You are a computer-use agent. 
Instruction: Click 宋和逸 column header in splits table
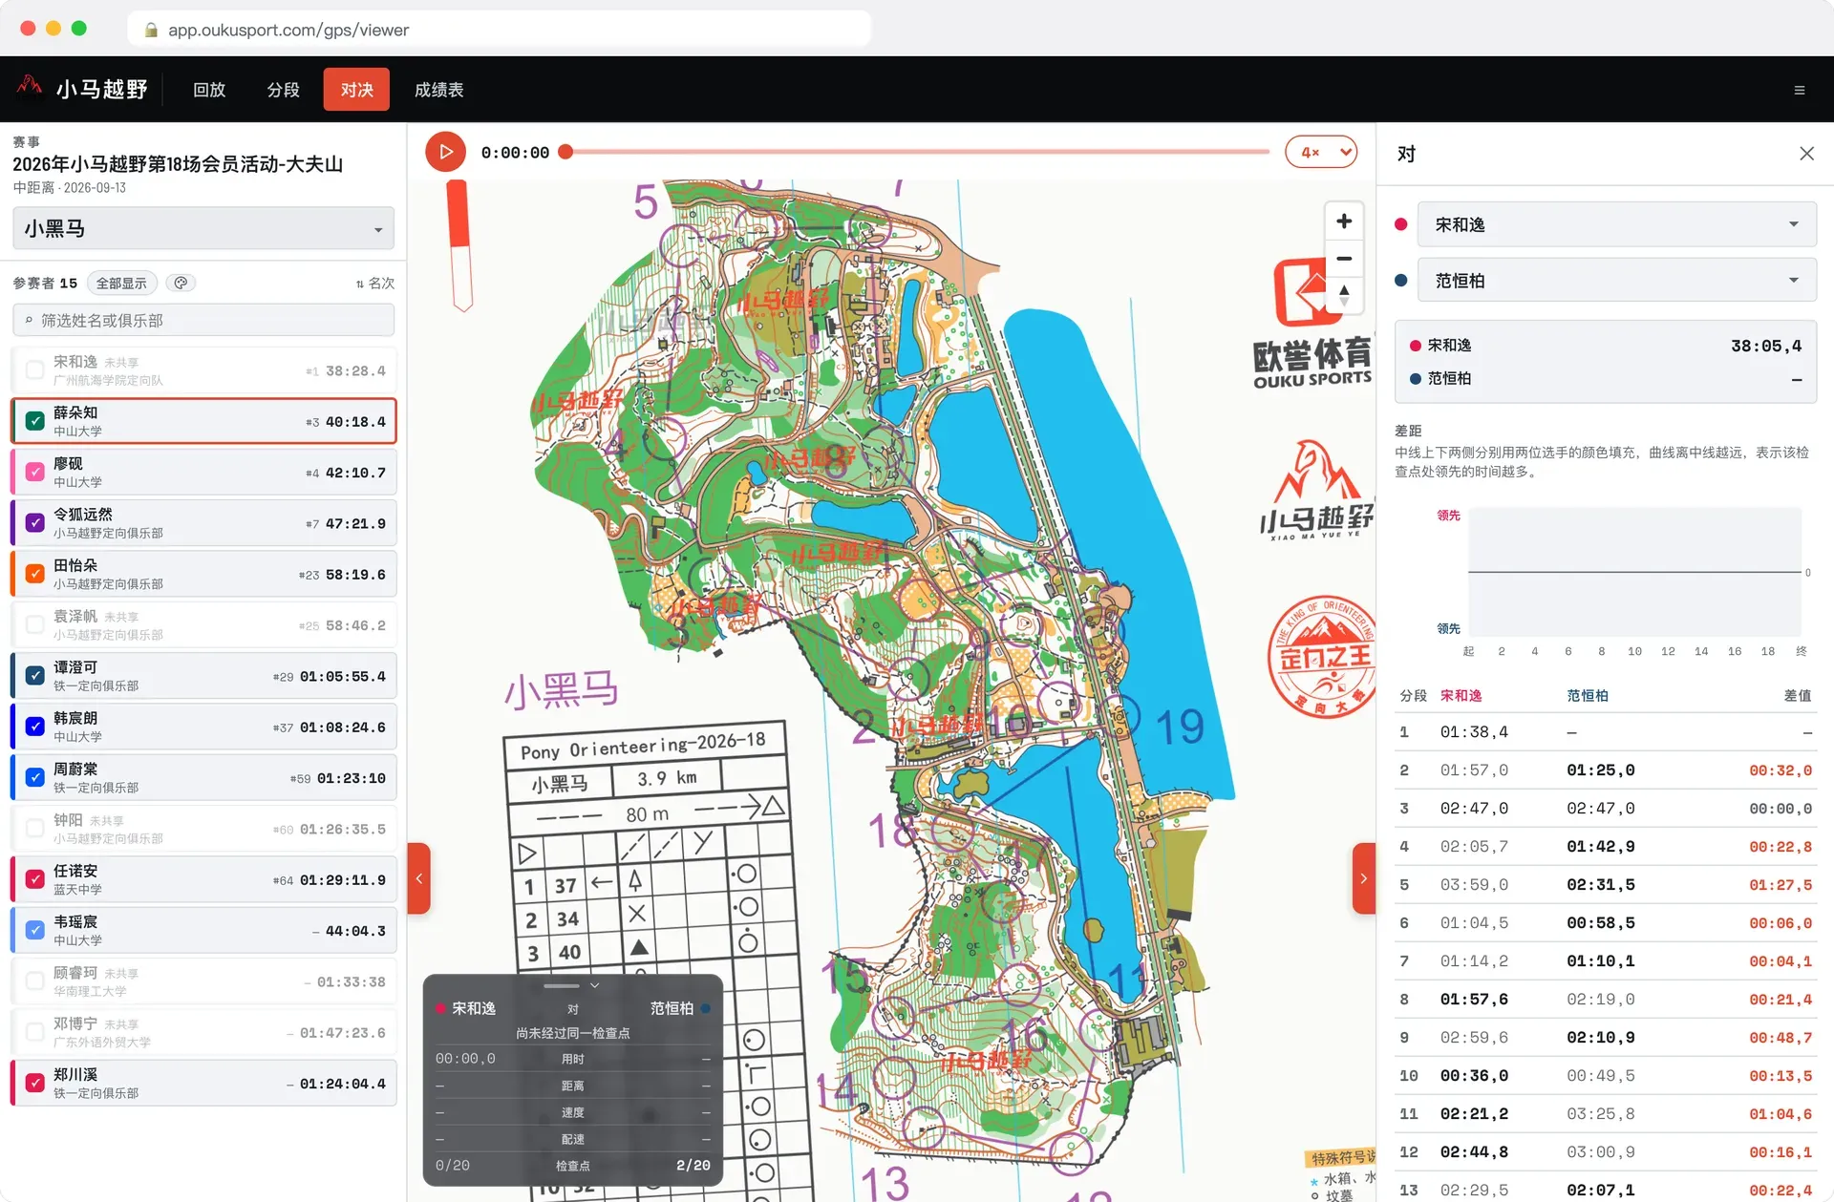coord(1461,696)
